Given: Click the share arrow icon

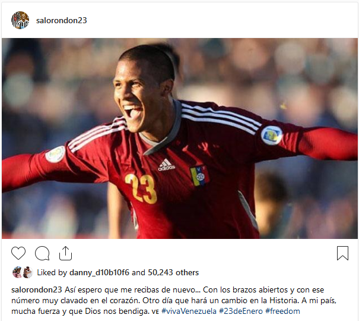Looking at the screenshot, I should pos(65,253).
